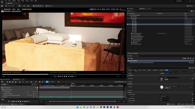
Task: Click the Sequencer auto-key icon
Action: 40,82
